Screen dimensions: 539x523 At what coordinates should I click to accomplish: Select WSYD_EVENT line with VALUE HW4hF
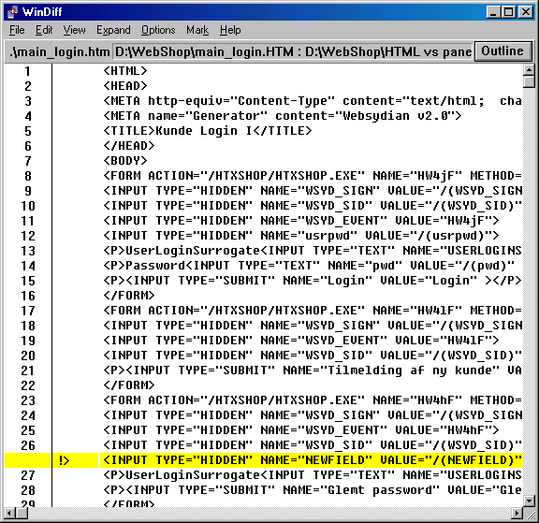301,430
